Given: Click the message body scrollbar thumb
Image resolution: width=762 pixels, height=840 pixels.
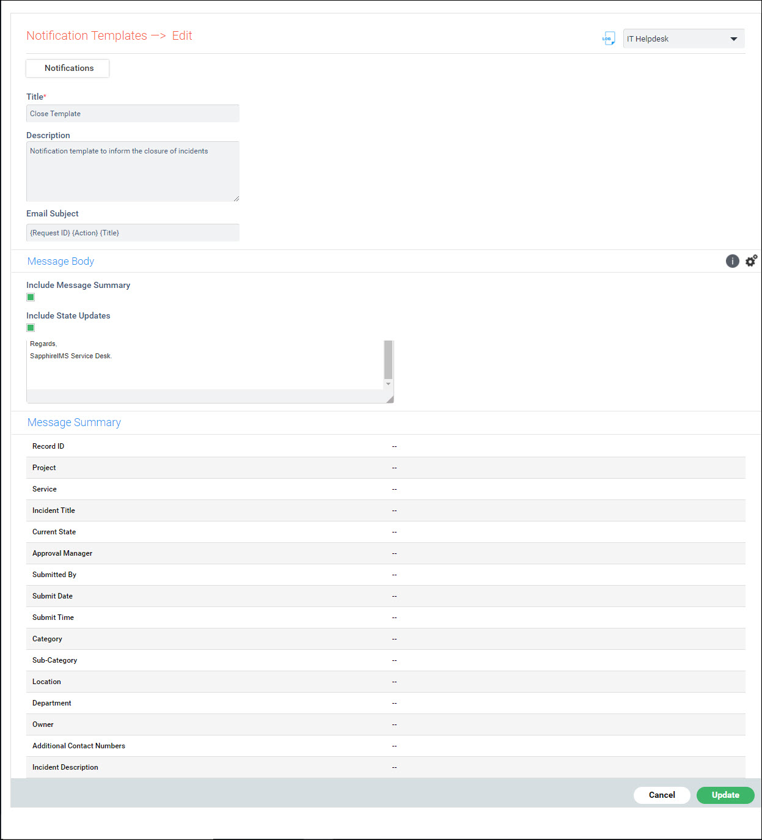Looking at the screenshot, I should click(x=388, y=359).
